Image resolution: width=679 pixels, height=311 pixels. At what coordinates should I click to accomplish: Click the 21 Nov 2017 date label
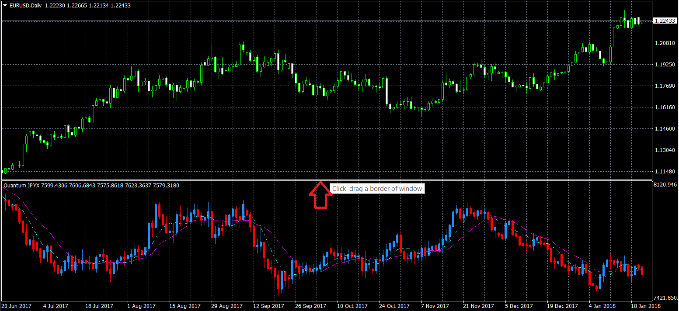(x=478, y=306)
